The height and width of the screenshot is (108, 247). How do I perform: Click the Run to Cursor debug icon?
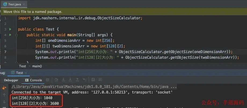84,80
